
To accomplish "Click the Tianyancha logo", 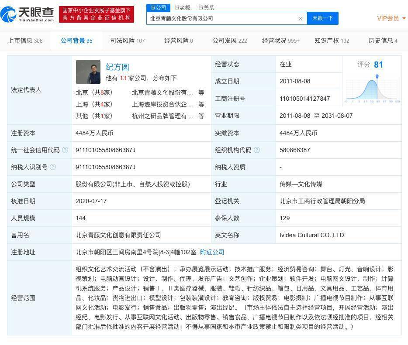I will click(28, 13).
